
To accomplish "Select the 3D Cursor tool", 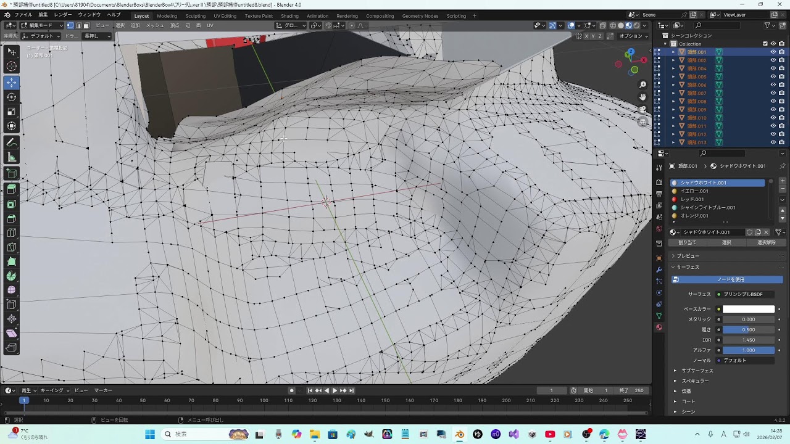I will pos(12,67).
